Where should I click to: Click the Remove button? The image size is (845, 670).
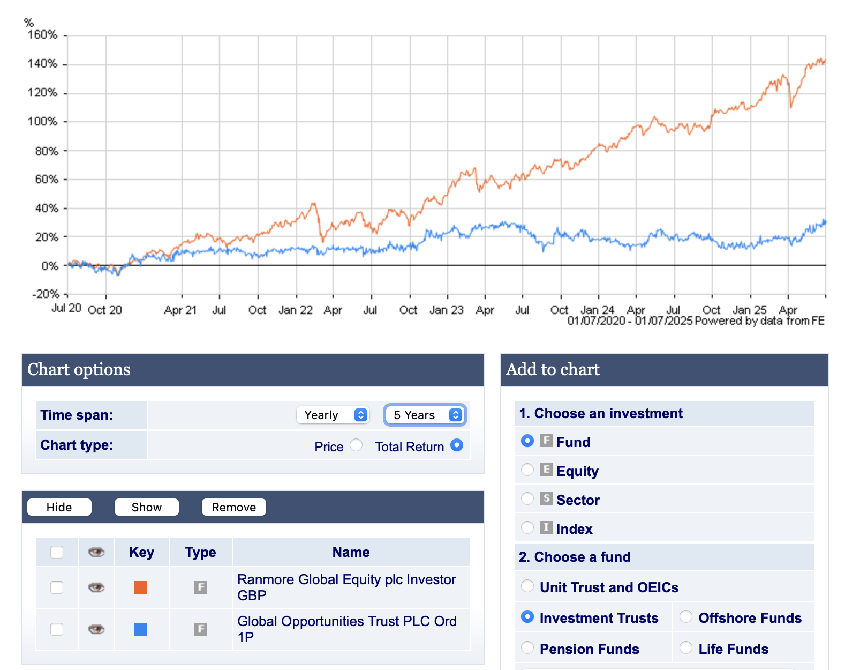point(234,507)
